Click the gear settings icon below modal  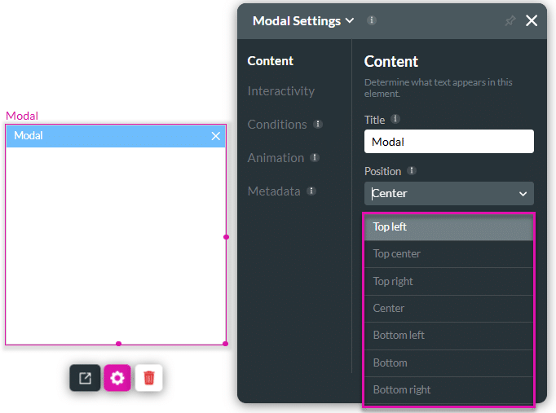pos(117,378)
